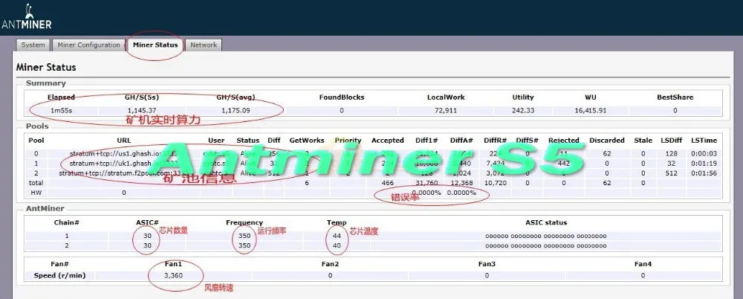The width and height of the screenshot is (743, 299).
Task: Click the GH/S(avg) value 1,175.09
Action: tap(236, 111)
